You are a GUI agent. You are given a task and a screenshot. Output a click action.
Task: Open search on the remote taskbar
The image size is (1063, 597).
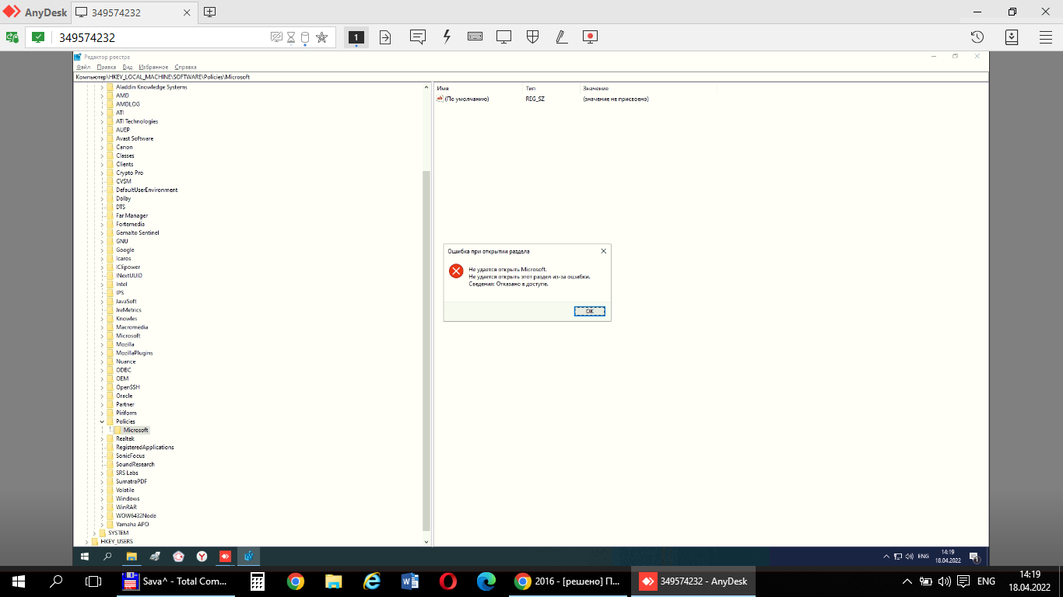click(x=107, y=557)
